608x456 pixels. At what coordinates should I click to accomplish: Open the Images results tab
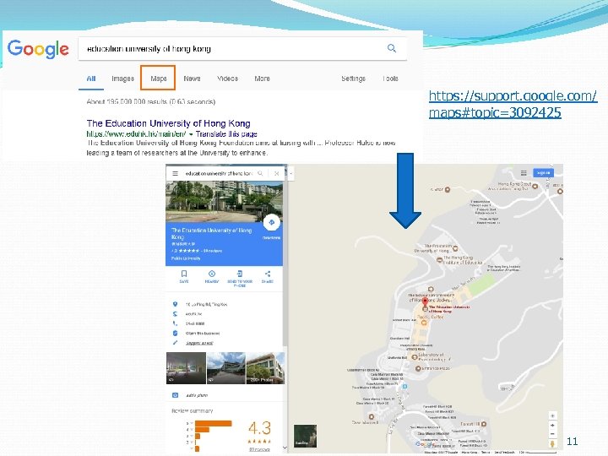point(122,79)
